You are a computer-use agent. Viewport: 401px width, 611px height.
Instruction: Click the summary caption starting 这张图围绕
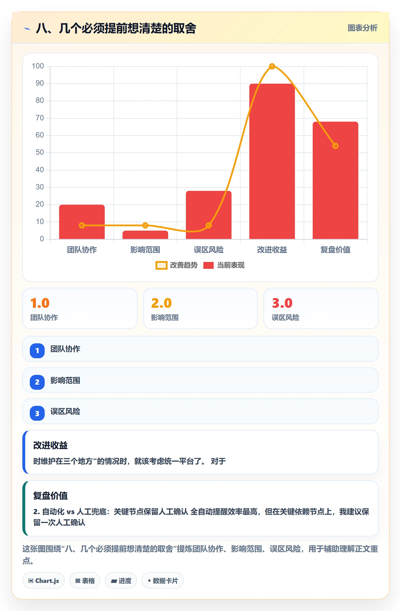click(200, 555)
